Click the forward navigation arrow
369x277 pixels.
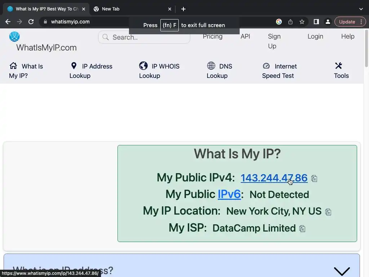19,22
